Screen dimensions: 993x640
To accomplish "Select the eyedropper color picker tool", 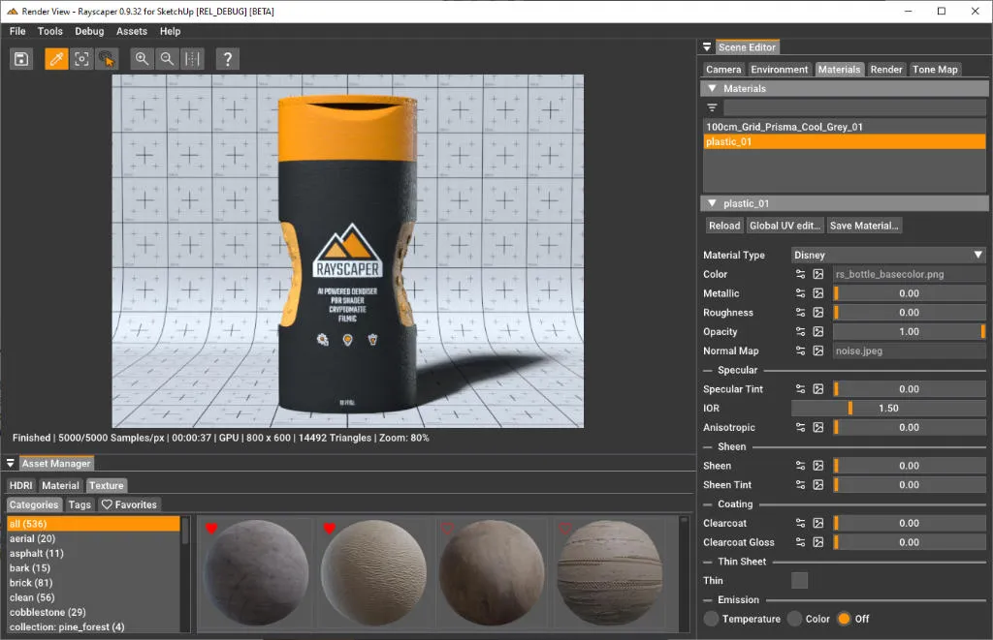I will click(x=55, y=59).
